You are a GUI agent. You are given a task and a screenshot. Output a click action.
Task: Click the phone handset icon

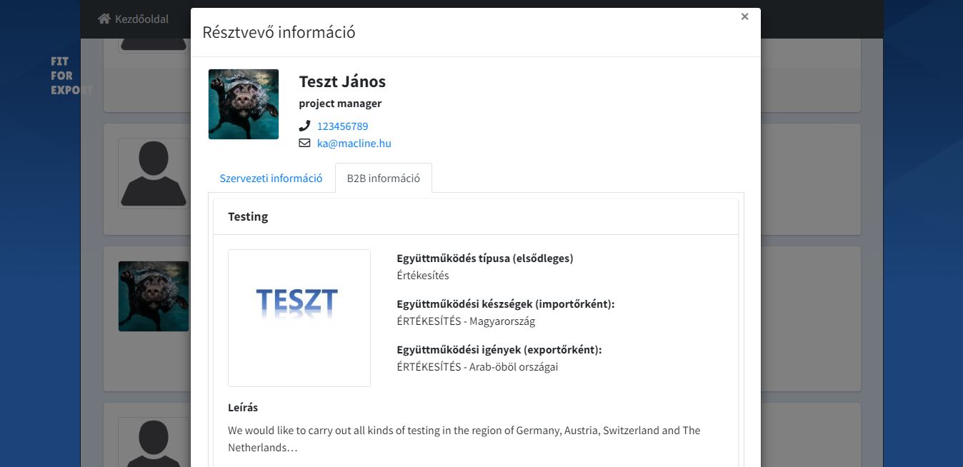[x=305, y=126]
